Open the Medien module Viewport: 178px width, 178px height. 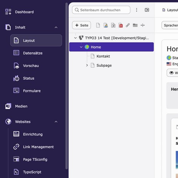pyautogui.click(x=21, y=106)
